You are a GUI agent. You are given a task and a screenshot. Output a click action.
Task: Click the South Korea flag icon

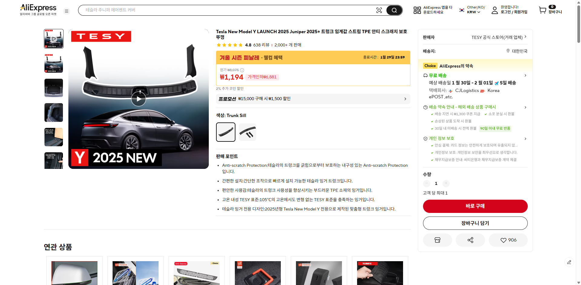462,10
